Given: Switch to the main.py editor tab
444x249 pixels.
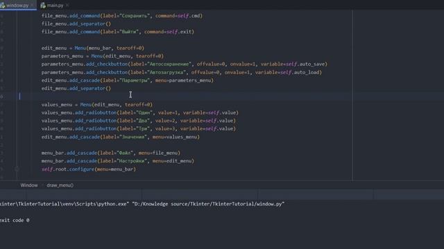Looking at the screenshot, I should (x=55, y=6).
